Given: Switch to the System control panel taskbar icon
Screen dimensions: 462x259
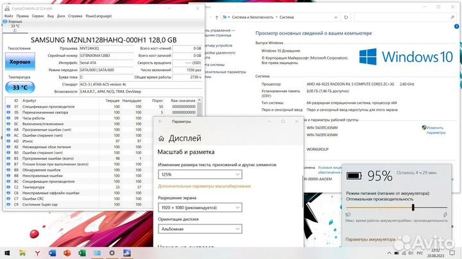Looking at the screenshot, I should [97, 253].
